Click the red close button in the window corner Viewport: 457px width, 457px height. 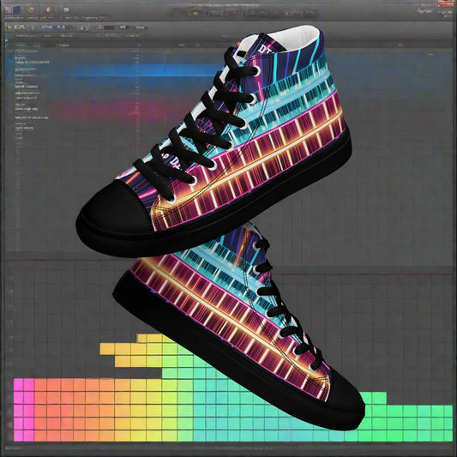coord(445,4)
